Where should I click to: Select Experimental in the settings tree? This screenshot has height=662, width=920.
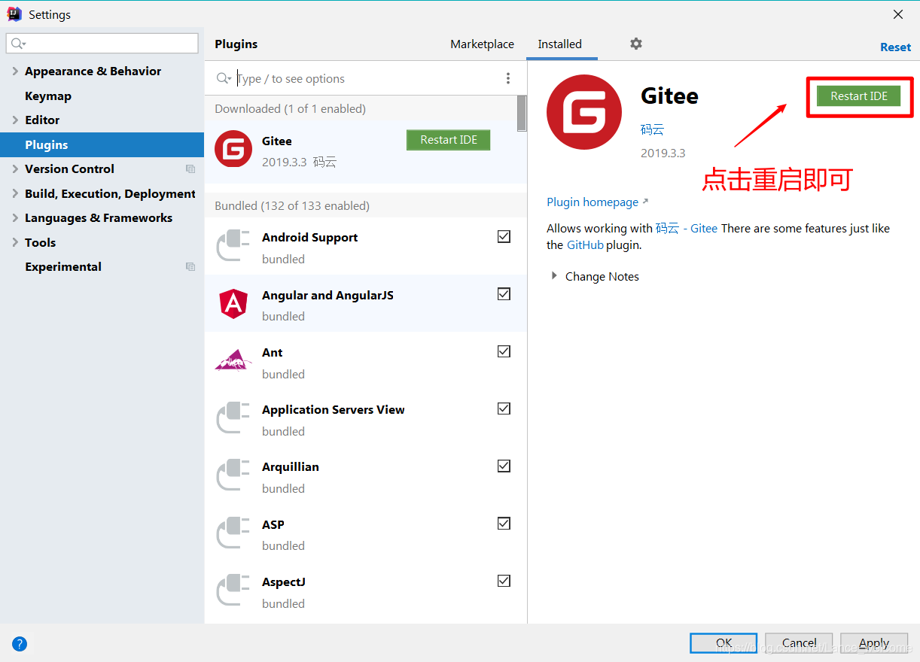(x=63, y=267)
